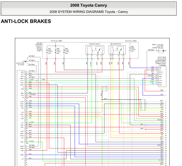The width and height of the screenshot is (182, 166).
Task: Click the 'ABS MTR2 RELAY' label
Action: point(116,44)
